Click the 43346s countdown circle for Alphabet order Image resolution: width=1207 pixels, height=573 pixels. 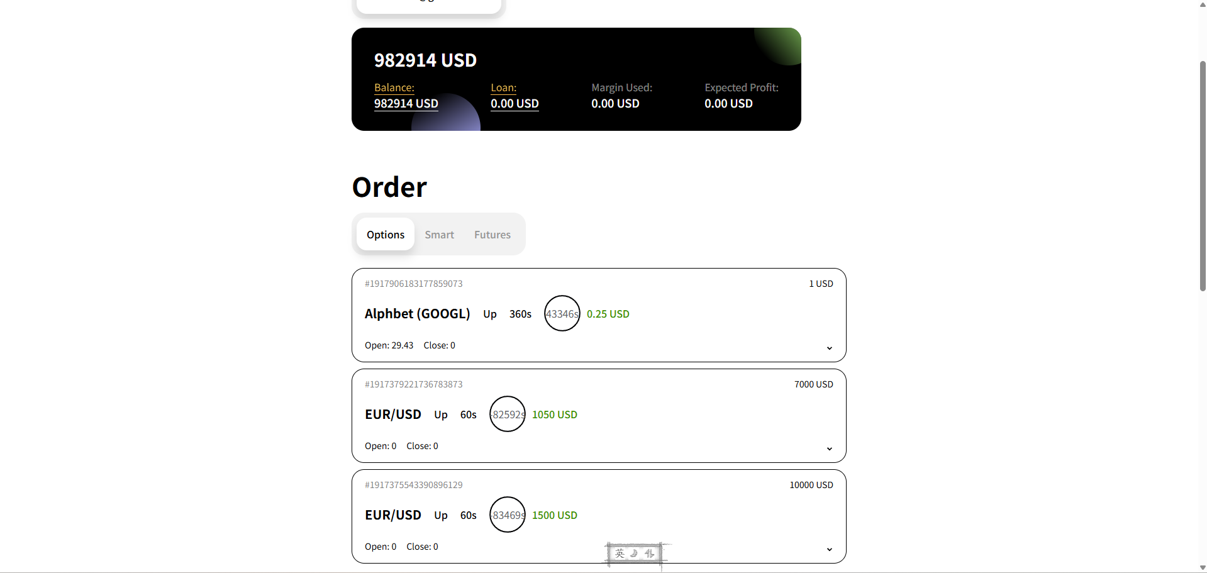pos(562,313)
